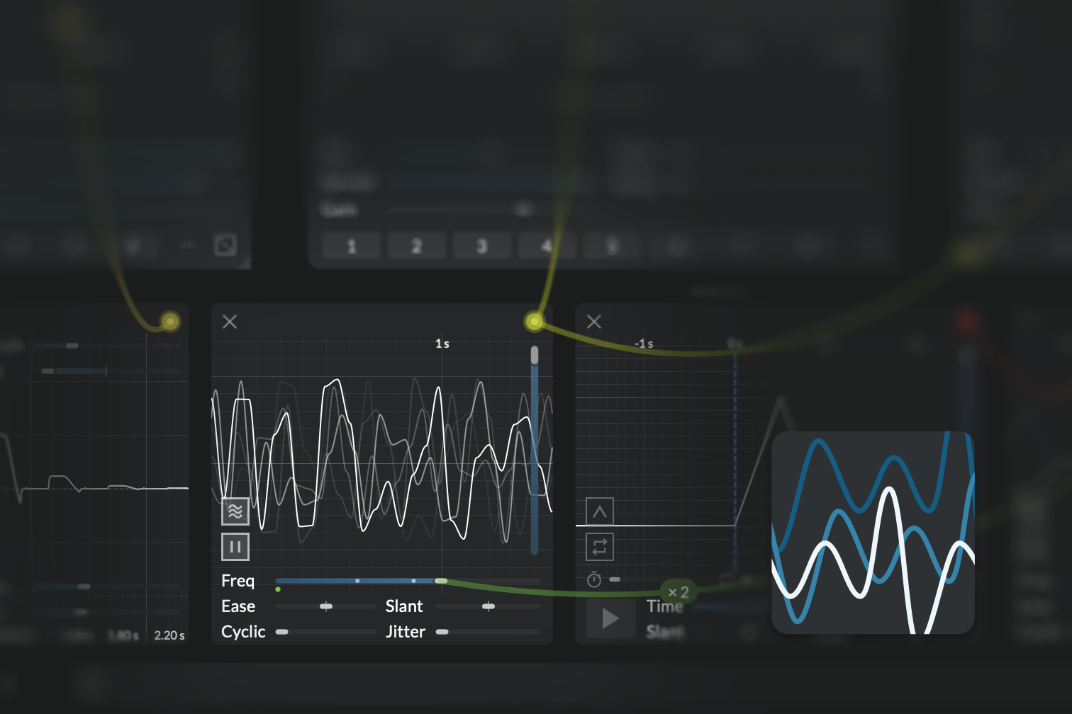
Task: Close the panel showing -1 s
Action: coord(594,322)
